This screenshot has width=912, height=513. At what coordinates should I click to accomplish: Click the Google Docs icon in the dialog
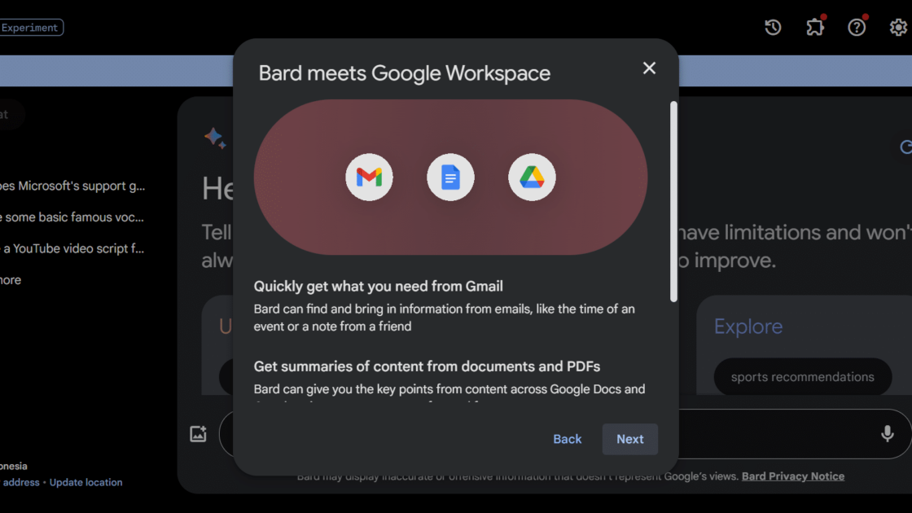point(451,178)
